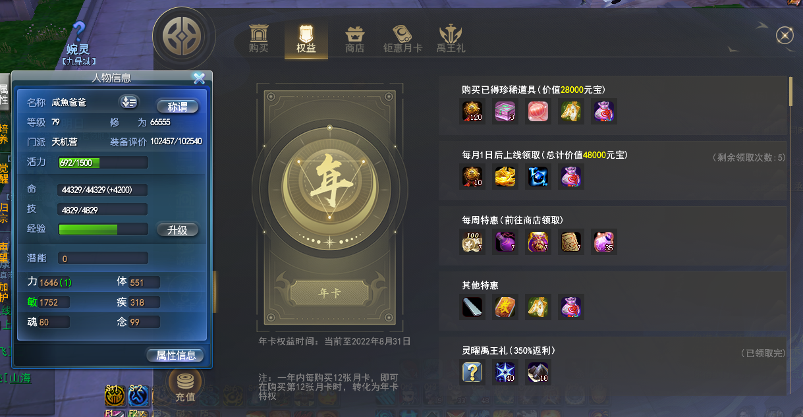Expand the list icon beside character name
Image resolution: width=803 pixels, height=417 pixels.
[x=128, y=102]
